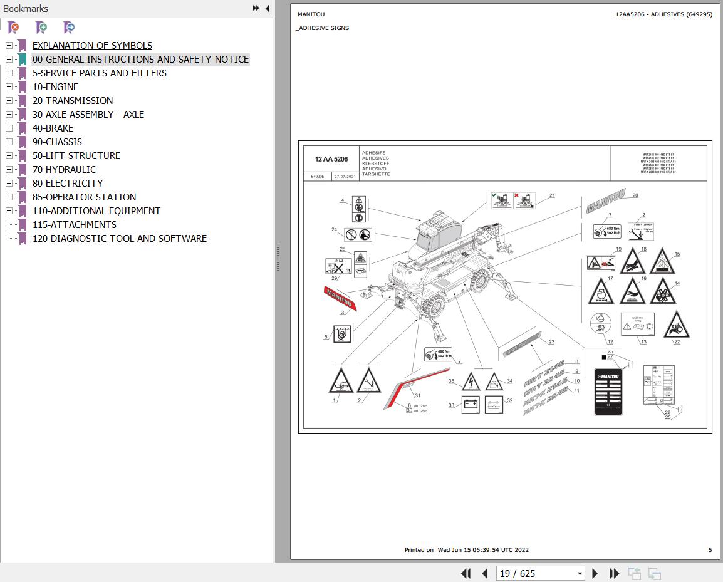
Task: Click the previous view icon
Action: 635,574
